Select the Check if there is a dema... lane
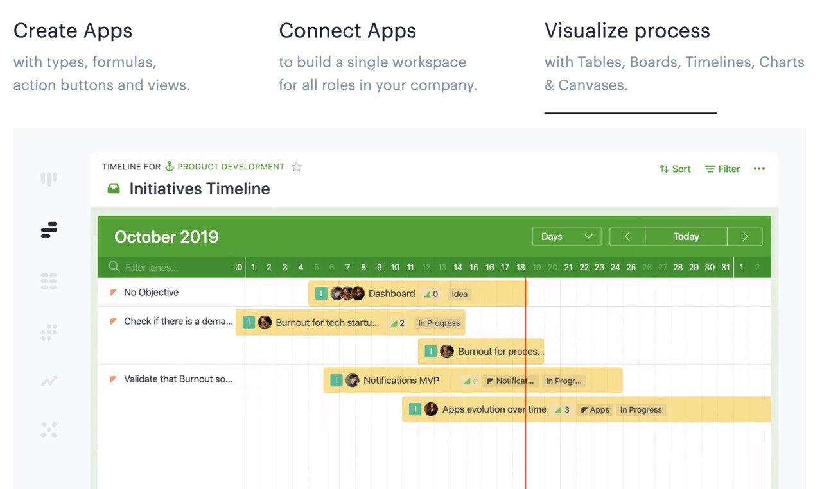The height and width of the screenshot is (489, 822). tap(179, 322)
